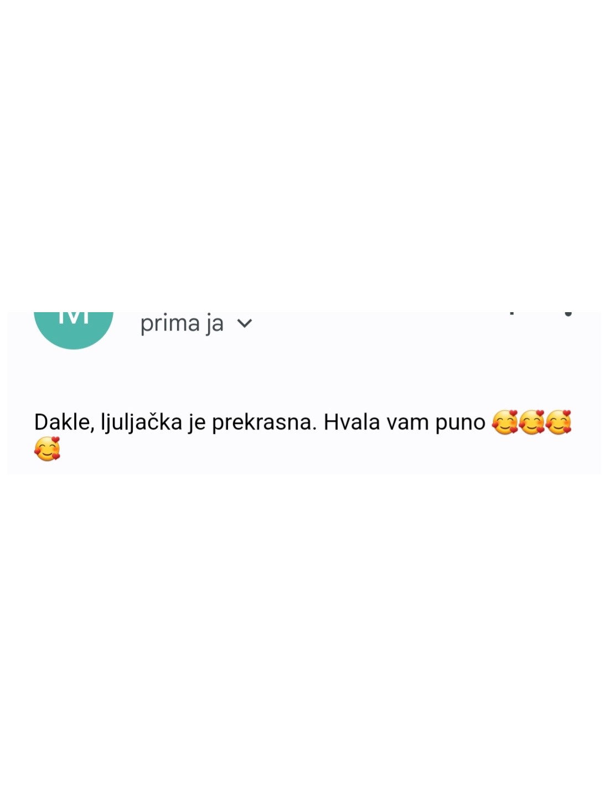Image resolution: width=609 pixels, height=787 pixels.
Task: Open the more options dots in message header
Action: (568, 314)
